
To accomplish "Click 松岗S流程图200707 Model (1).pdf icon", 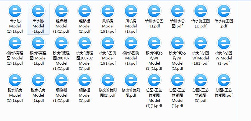I will pos(85,43).
